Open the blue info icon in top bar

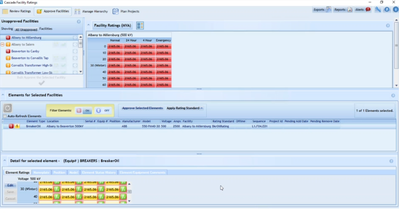pyautogui.click(x=395, y=10)
